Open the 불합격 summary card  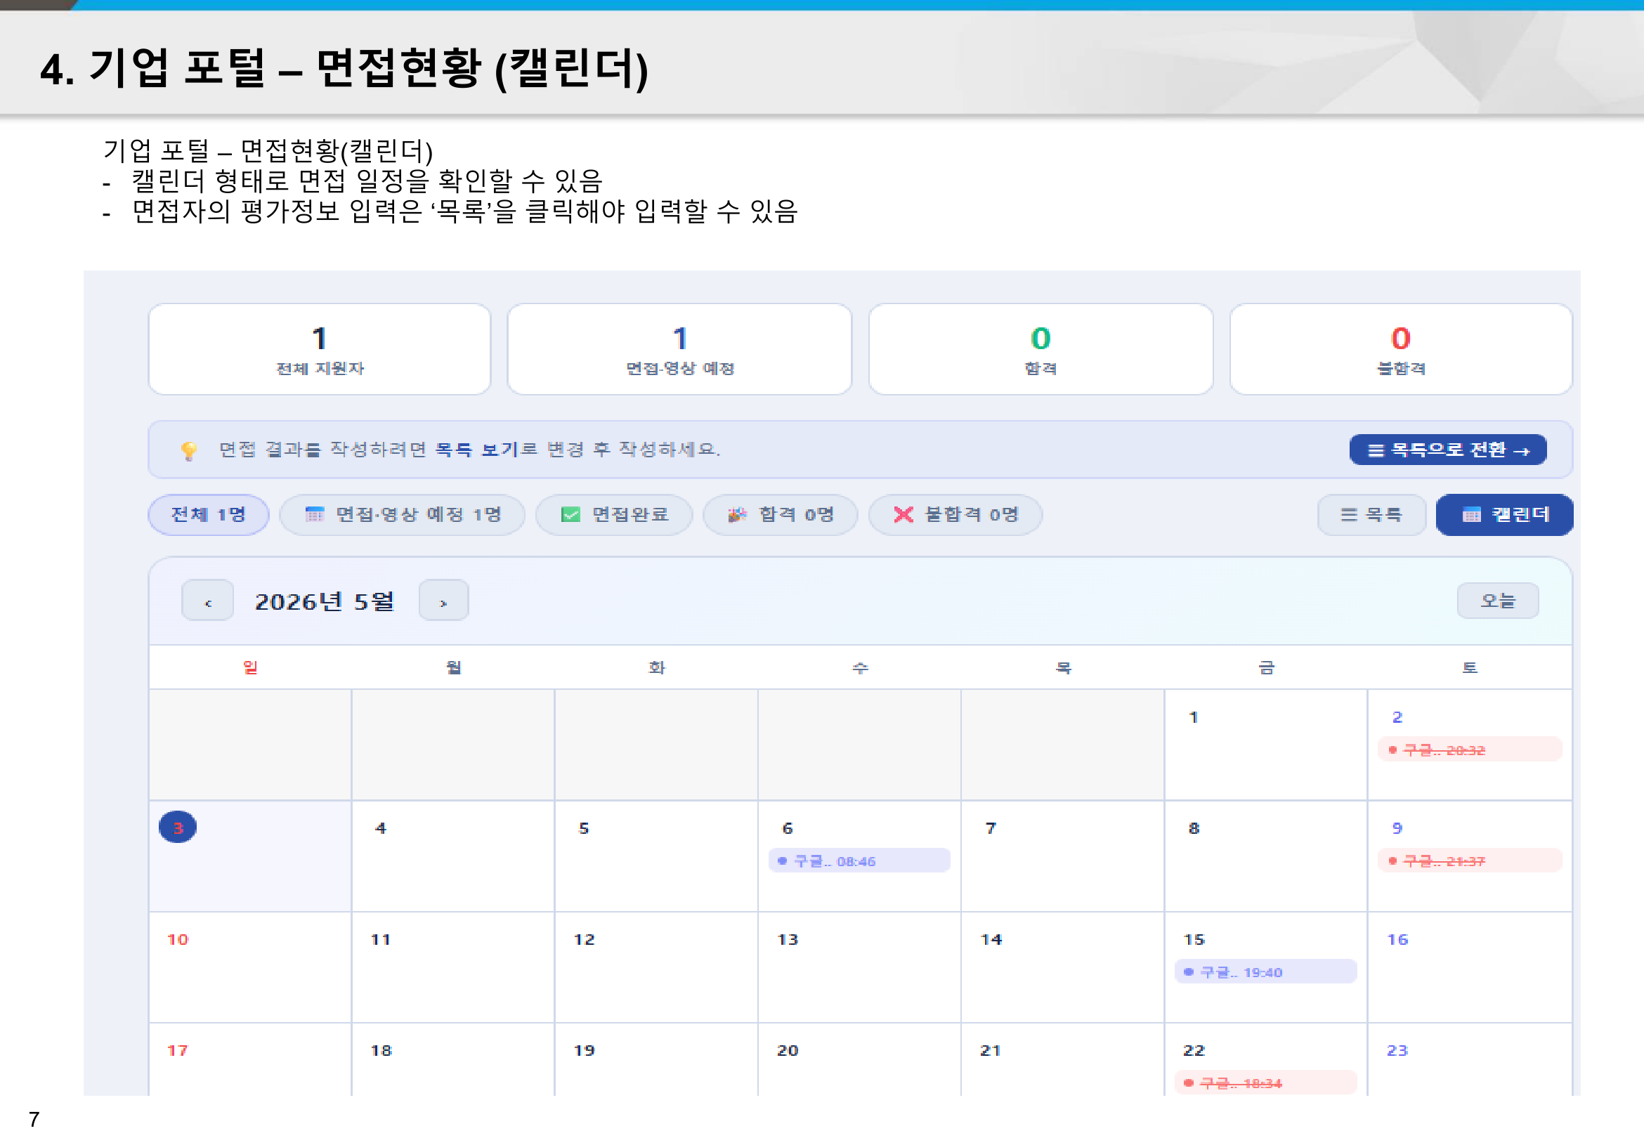click(x=1401, y=349)
